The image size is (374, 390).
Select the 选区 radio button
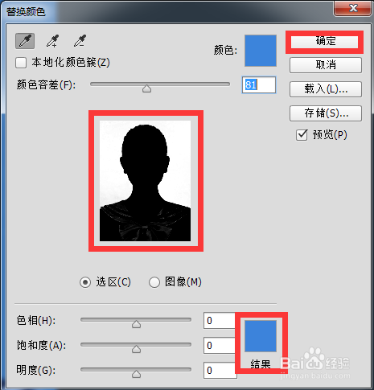point(85,282)
